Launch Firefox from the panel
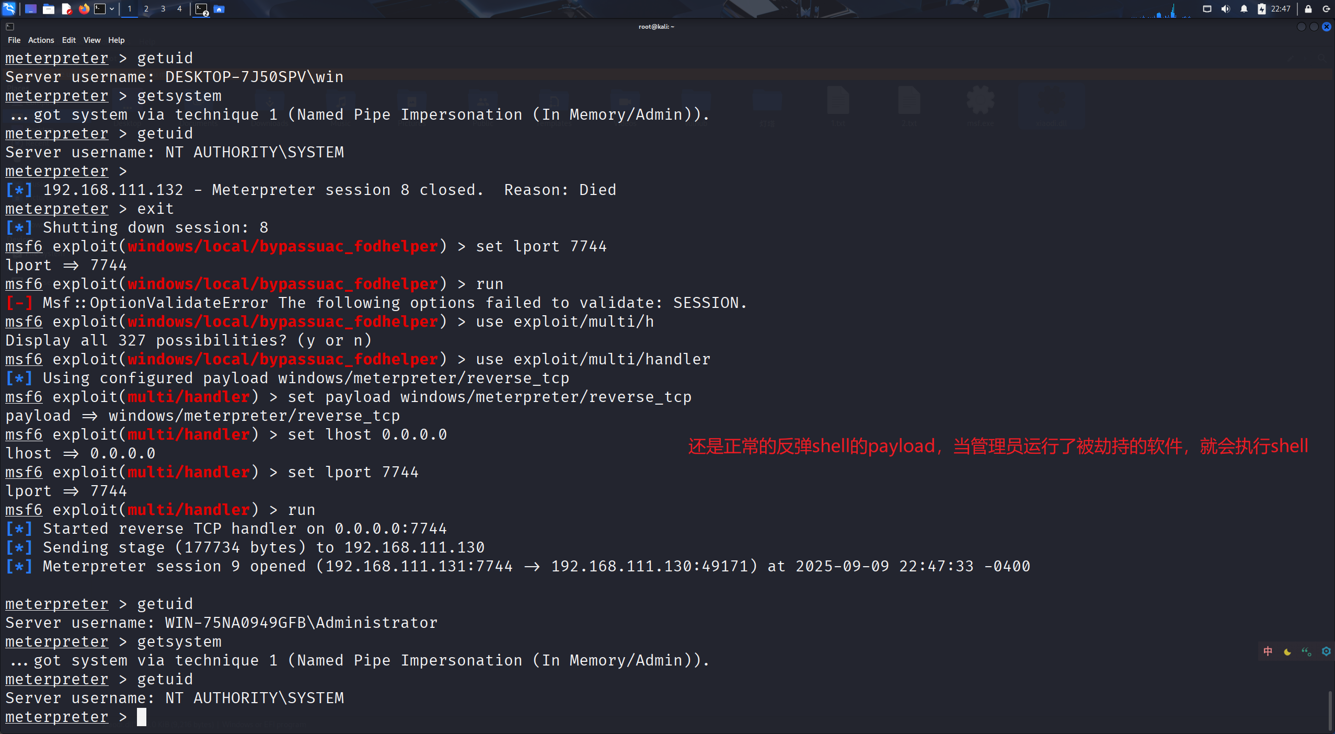The image size is (1335, 734). point(84,9)
